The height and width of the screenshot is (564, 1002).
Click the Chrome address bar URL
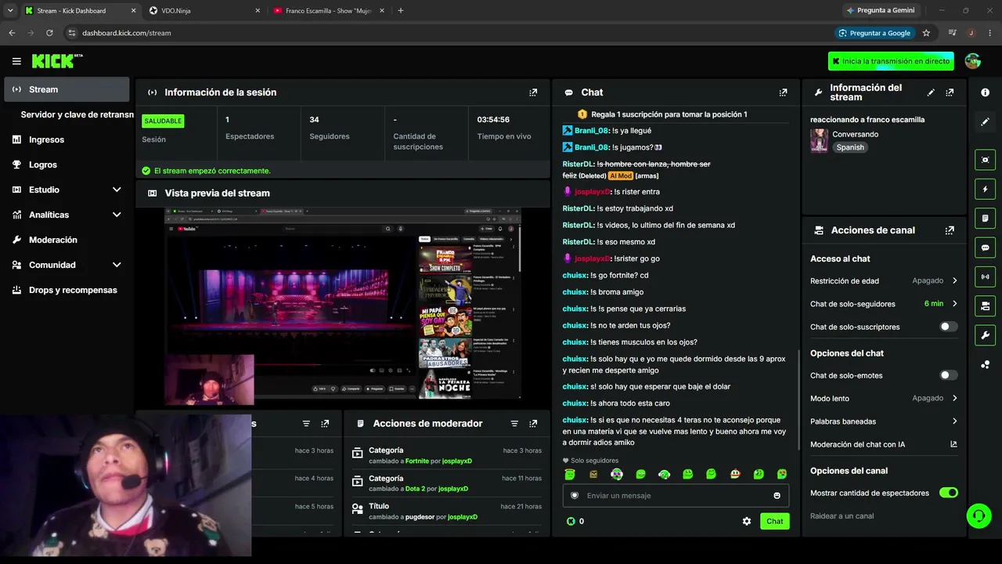(126, 33)
